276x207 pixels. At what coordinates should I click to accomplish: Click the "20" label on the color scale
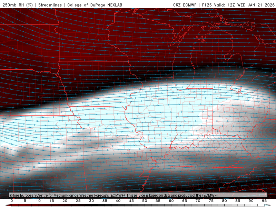(x=65, y=201)
